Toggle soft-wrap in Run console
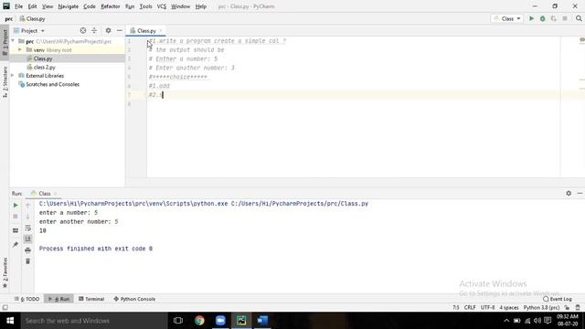Viewport: 585px width, 329px height. click(x=28, y=228)
